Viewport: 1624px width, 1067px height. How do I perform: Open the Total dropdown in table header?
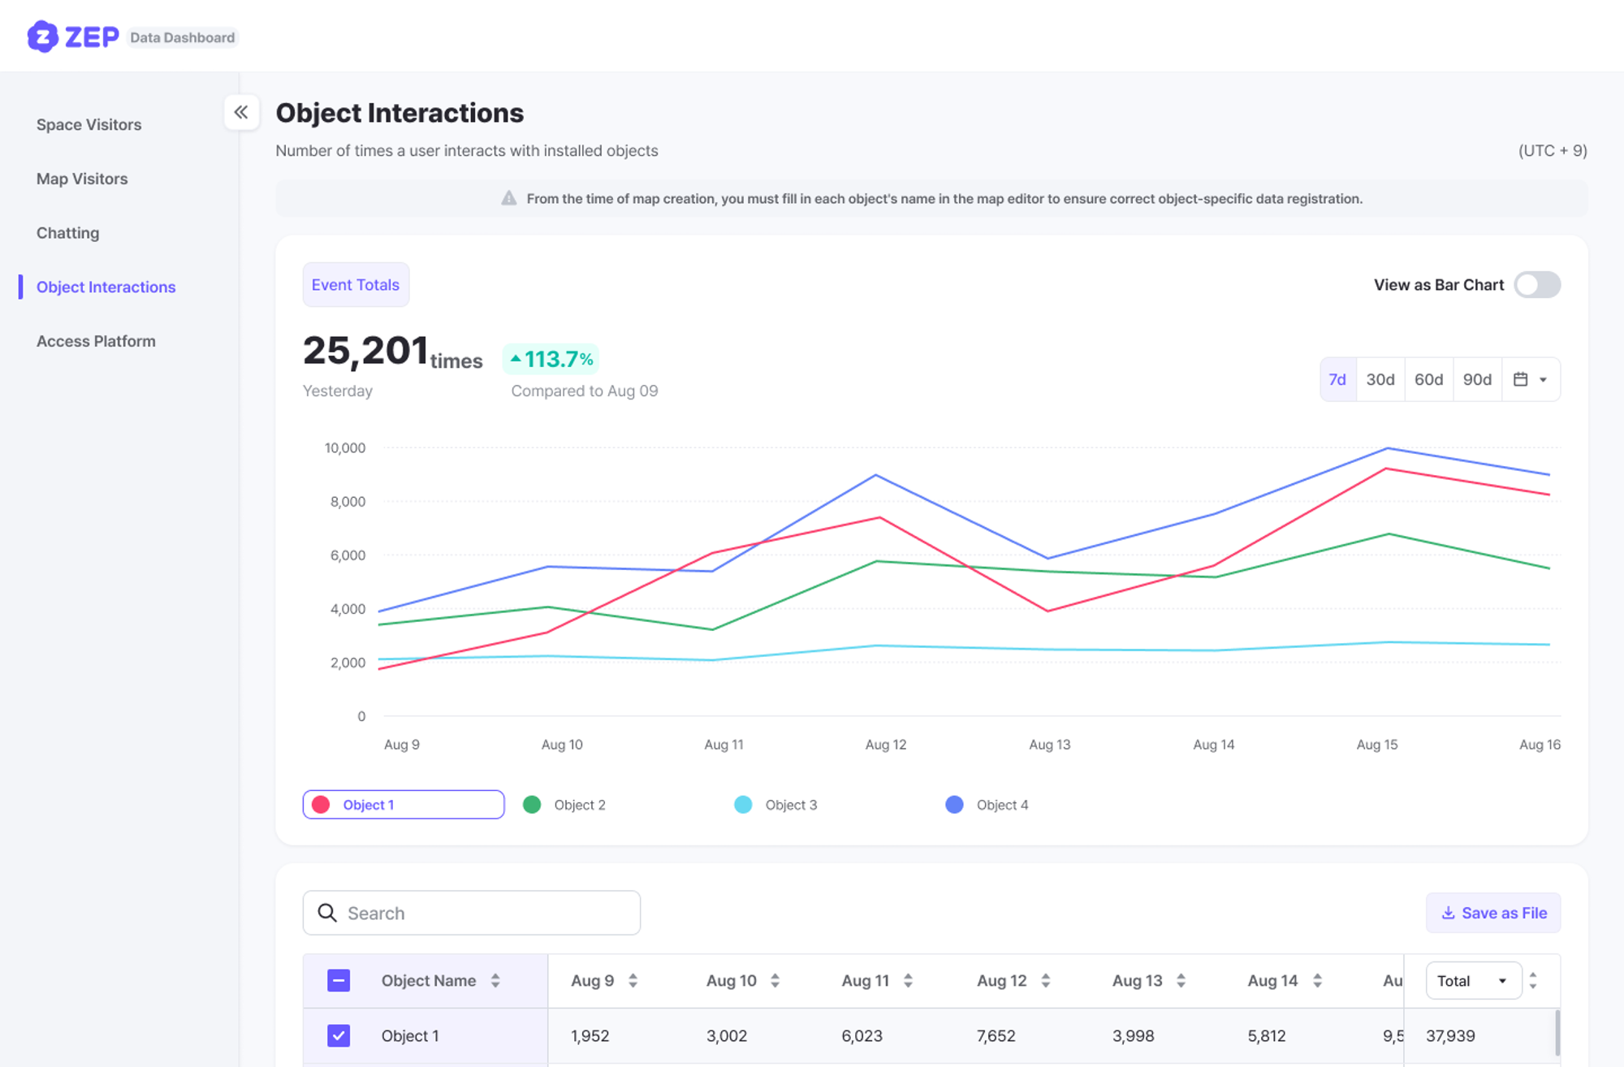point(1473,981)
